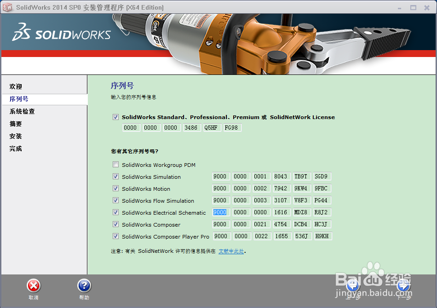Viewport: 437px width, 308px height.
Task: Click Simulation serial field 8043
Action: [282, 177]
